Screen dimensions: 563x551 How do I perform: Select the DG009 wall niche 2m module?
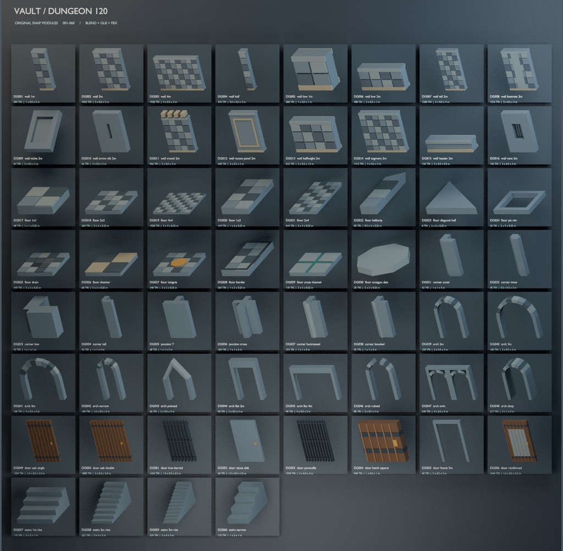(x=43, y=136)
